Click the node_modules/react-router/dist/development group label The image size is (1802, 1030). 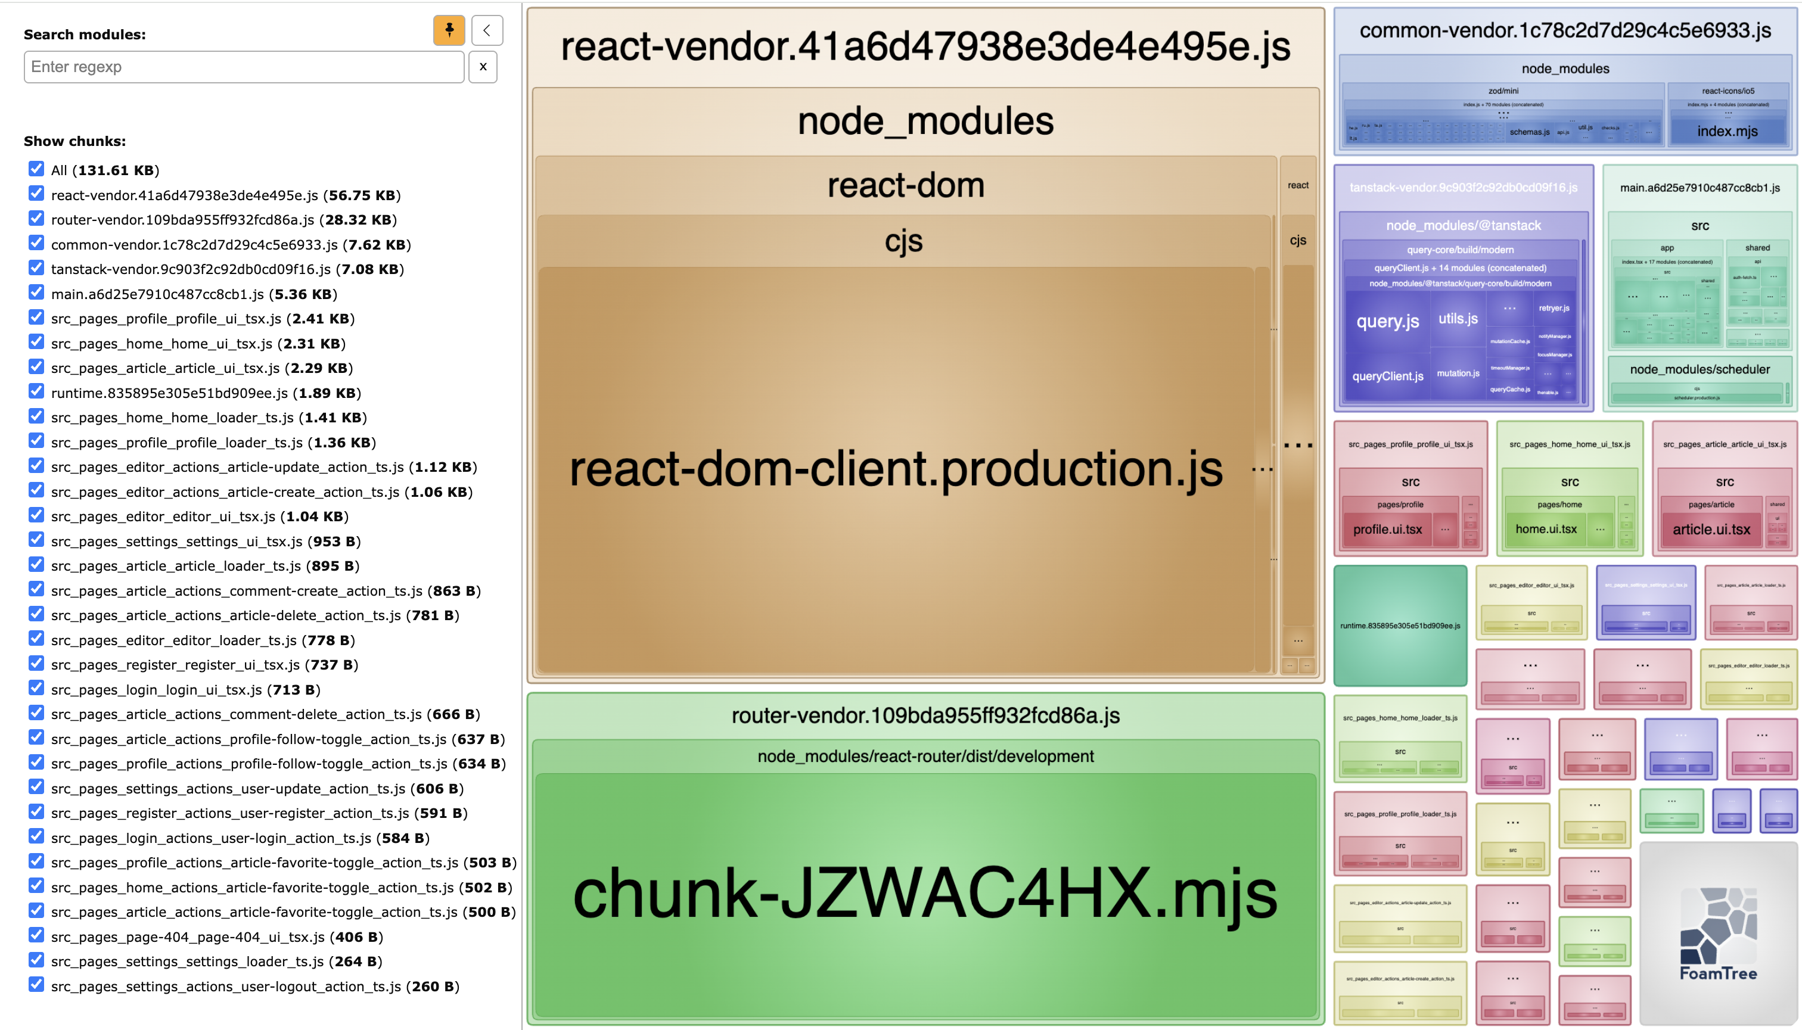coord(925,756)
